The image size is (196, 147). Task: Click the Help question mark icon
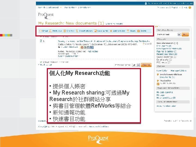190,8
